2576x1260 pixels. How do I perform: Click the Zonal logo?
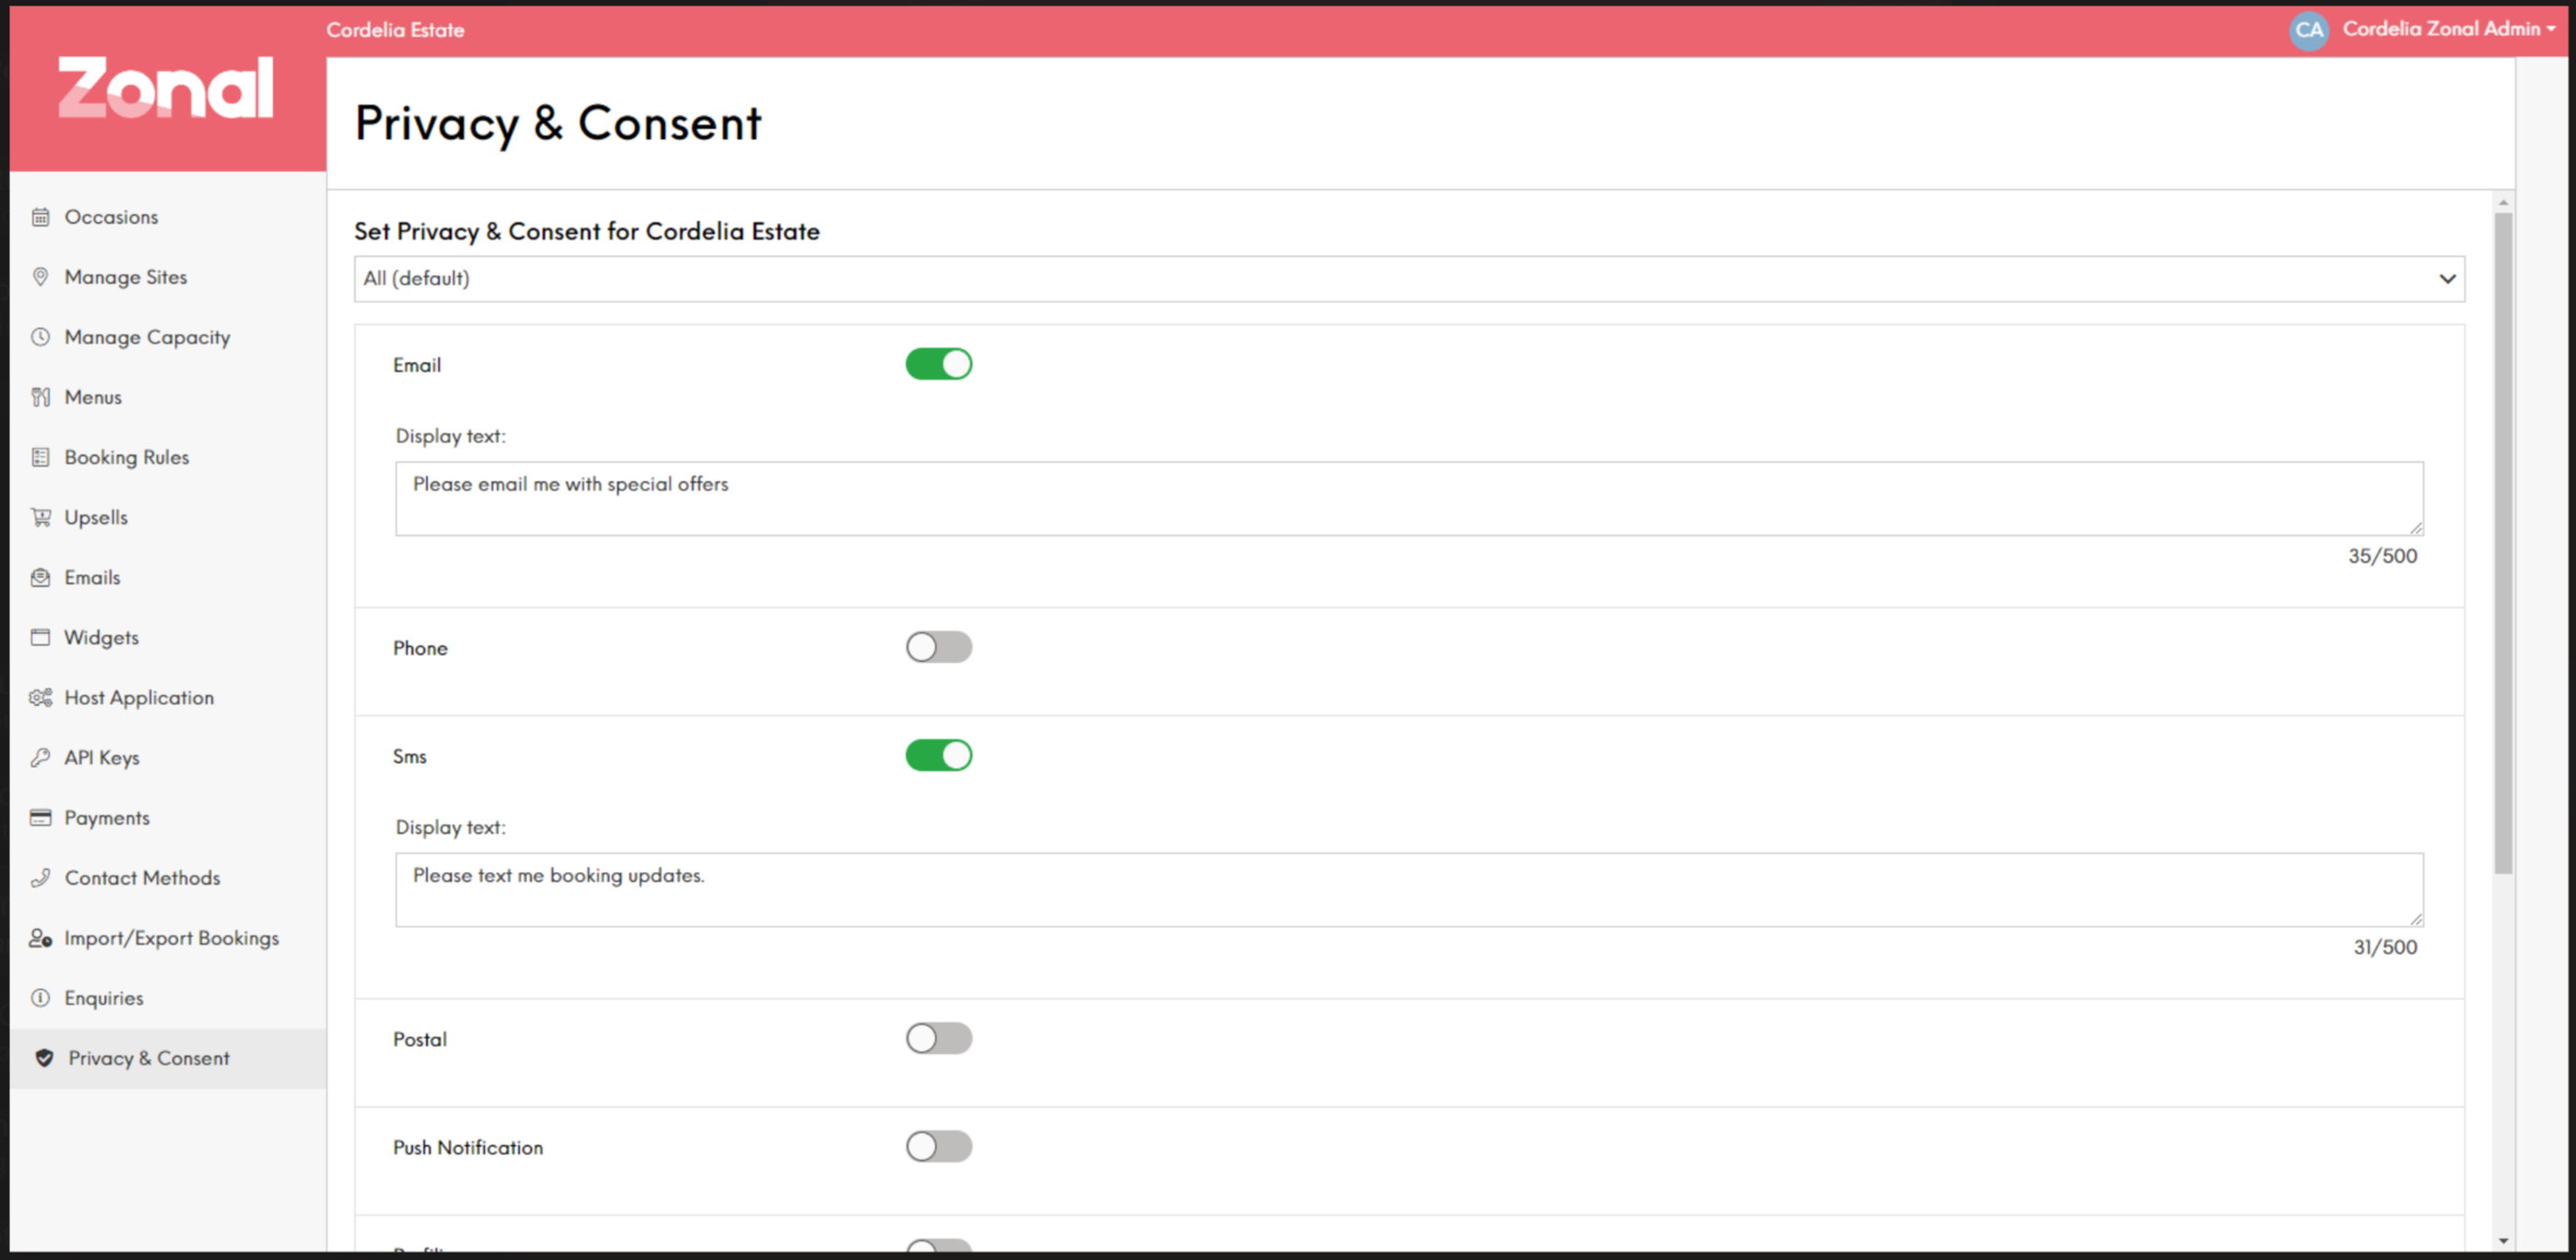point(166,88)
